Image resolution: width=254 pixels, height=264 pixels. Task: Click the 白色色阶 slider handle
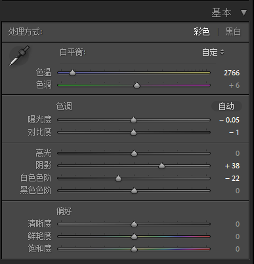pos(118,178)
